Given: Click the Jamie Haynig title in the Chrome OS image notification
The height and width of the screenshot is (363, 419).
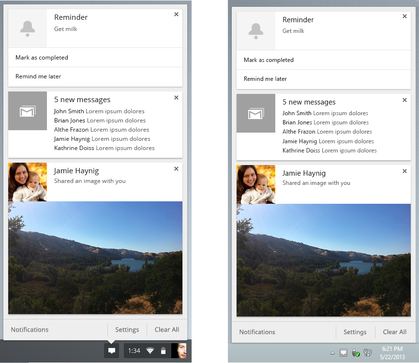Looking at the screenshot, I should click(x=76, y=171).
